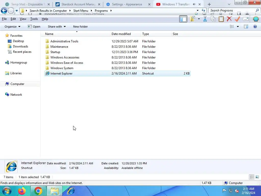Image resolution: width=261 pixels, height=196 pixels.
Task: Open the view options dropdown arrow
Action: (x=238, y=27)
